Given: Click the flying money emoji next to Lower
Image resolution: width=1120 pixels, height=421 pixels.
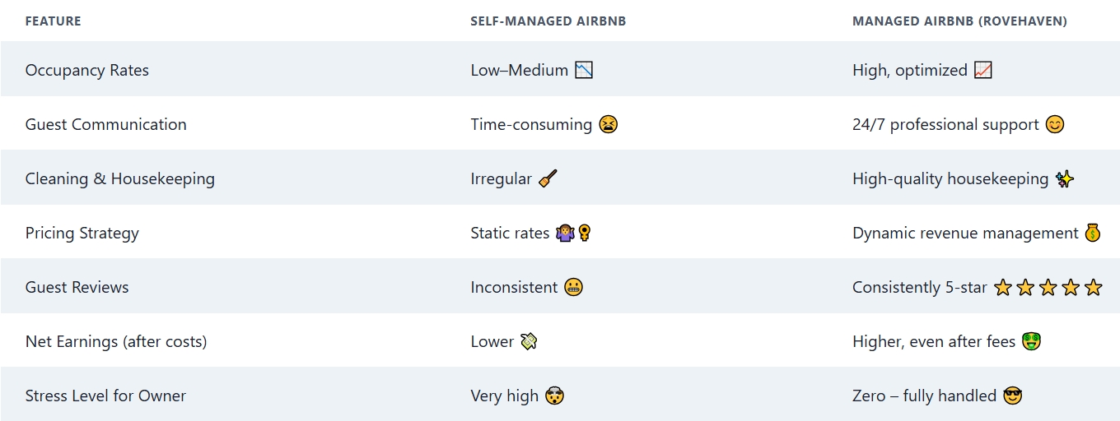Looking at the screenshot, I should coord(529,341).
